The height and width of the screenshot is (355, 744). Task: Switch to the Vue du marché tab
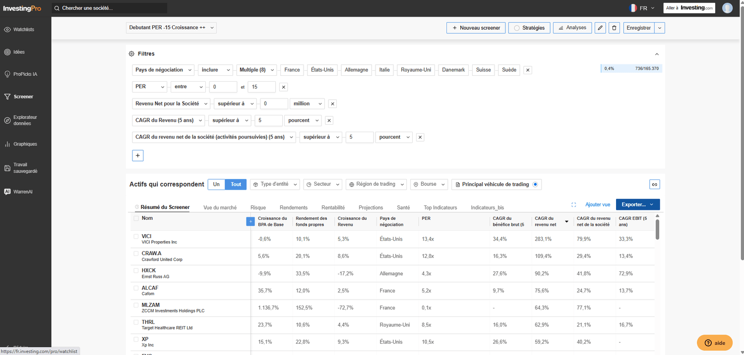220,208
